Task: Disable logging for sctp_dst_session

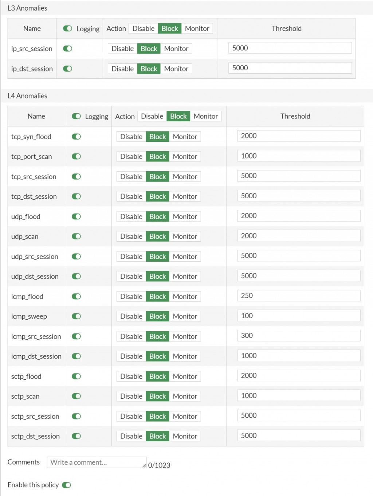Action: click(x=76, y=436)
